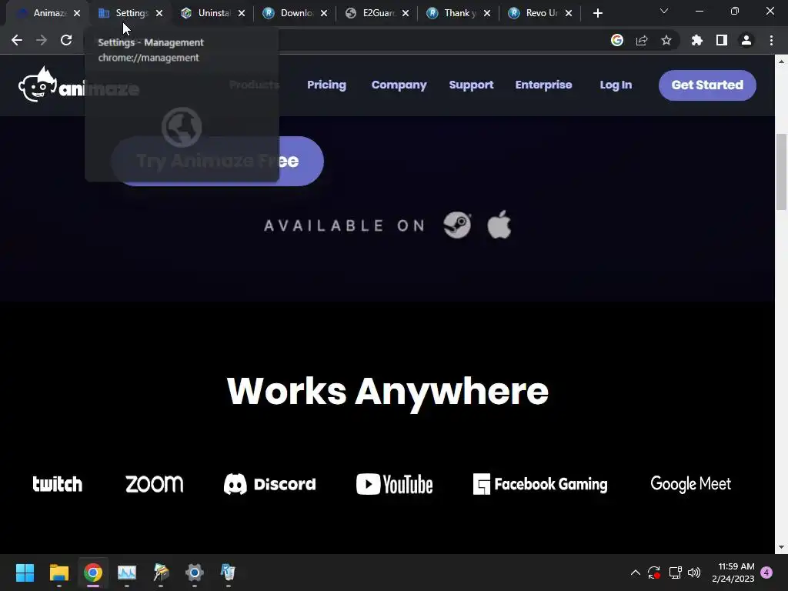Switch to the Settings tab
Image resolution: width=788 pixels, height=591 pixels.
[x=125, y=13]
